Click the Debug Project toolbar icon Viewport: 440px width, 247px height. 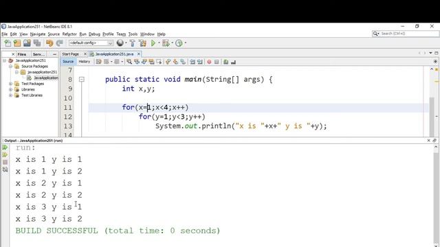[166, 43]
